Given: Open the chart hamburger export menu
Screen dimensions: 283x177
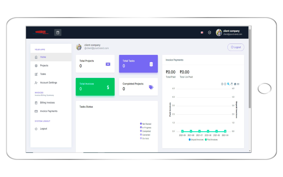Looking at the screenshot, I should [238, 84].
